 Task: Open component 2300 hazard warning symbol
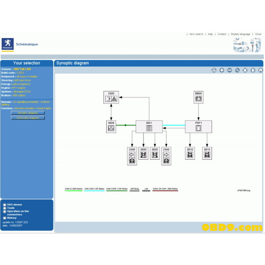(111, 97)
